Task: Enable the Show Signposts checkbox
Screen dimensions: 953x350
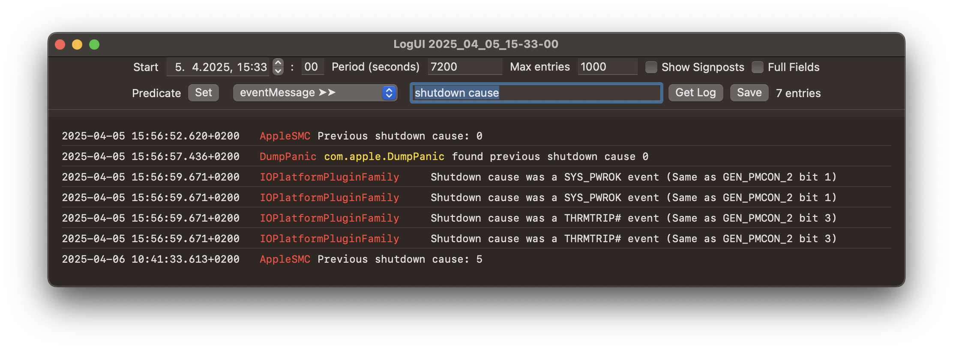Action: pos(651,67)
